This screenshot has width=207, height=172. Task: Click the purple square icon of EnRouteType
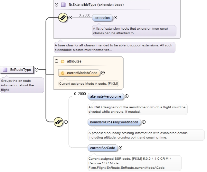5,70
